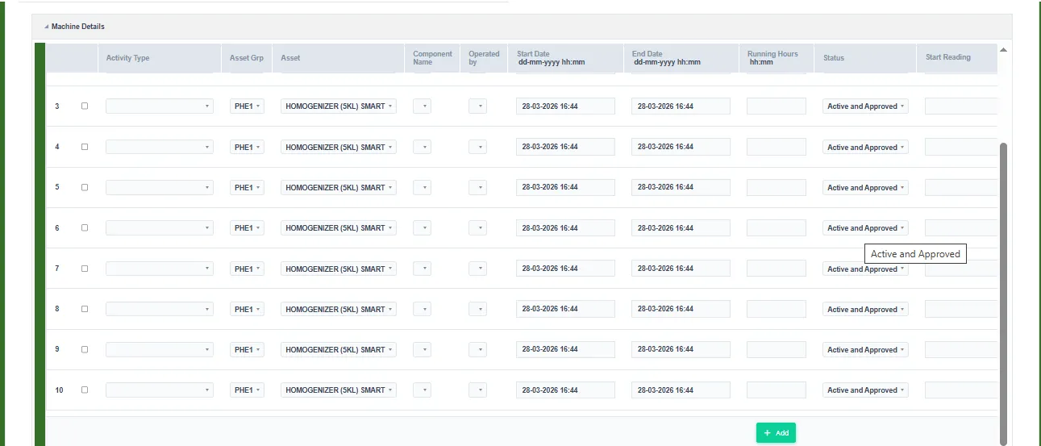Tick the checkbox in row 9
Image resolution: width=1041 pixels, height=446 pixels.
pos(85,349)
